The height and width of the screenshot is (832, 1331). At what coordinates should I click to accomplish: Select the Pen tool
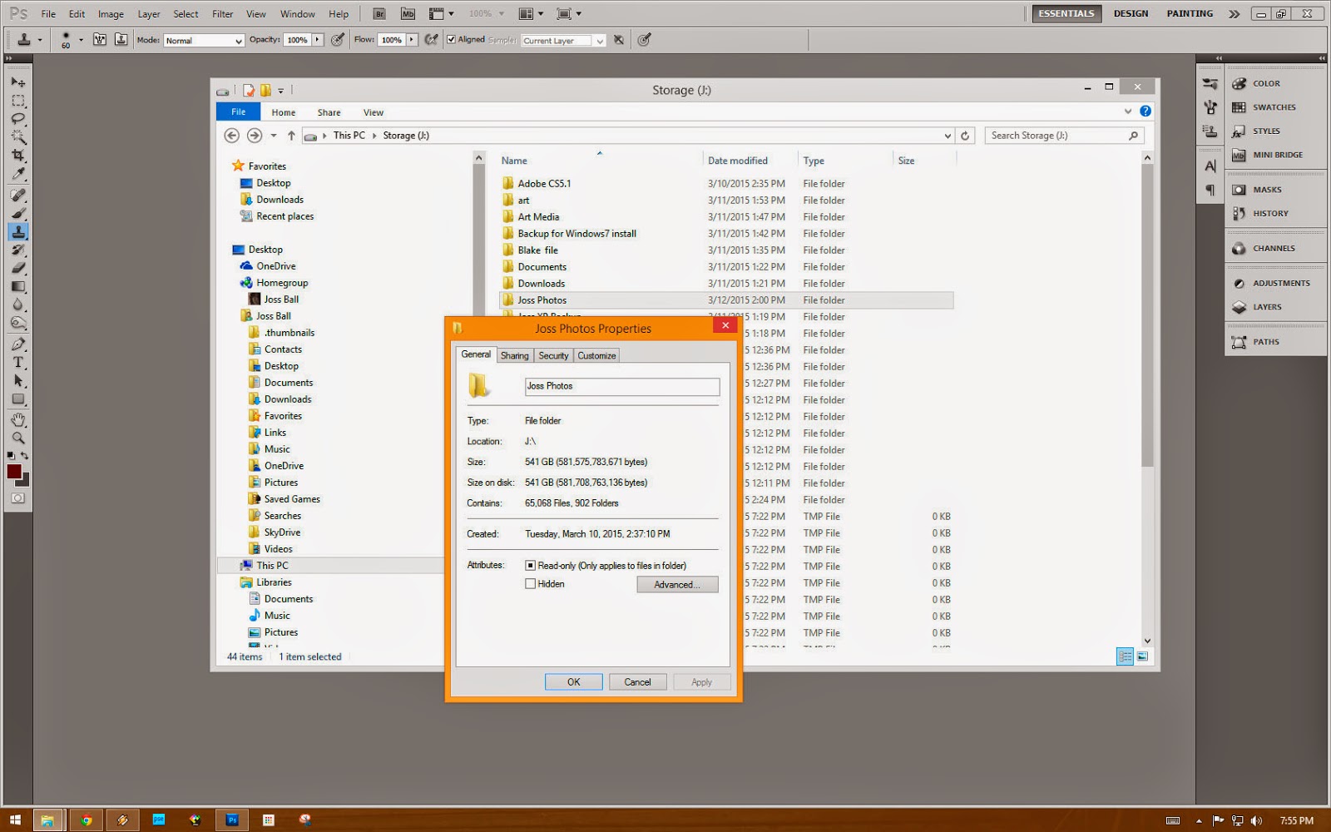(17, 344)
